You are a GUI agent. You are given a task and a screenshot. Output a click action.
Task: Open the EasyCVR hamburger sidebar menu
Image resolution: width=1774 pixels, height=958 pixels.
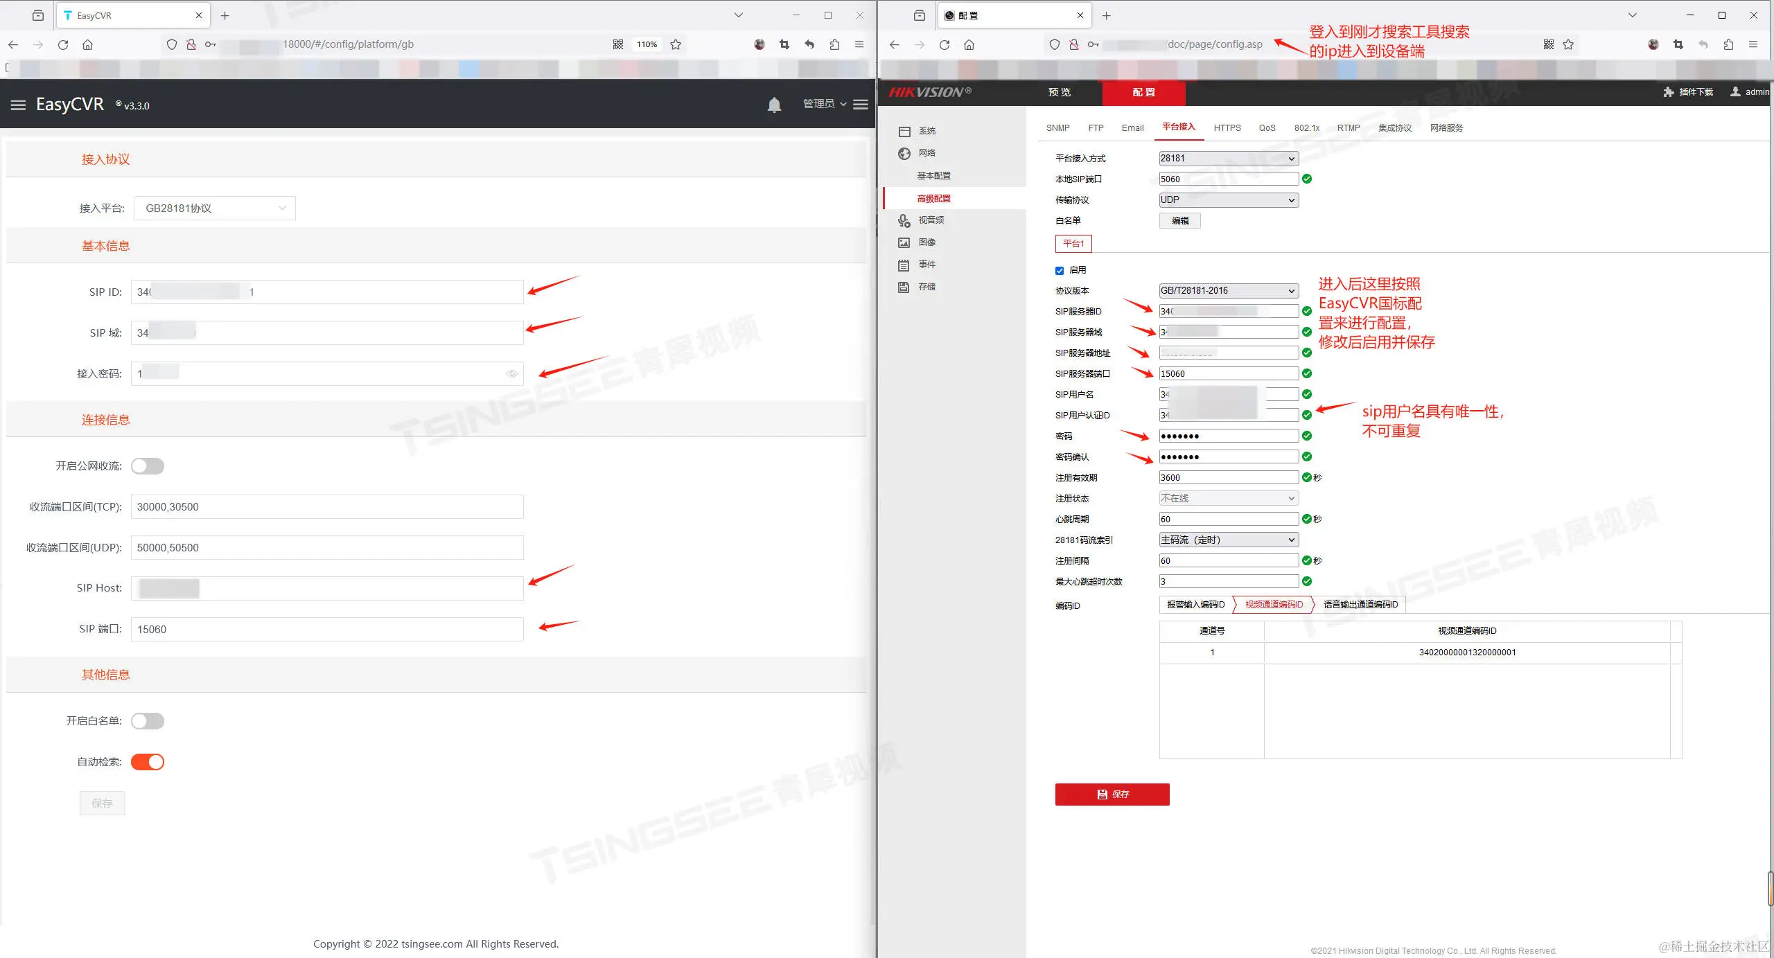pyautogui.click(x=19, y=105)
